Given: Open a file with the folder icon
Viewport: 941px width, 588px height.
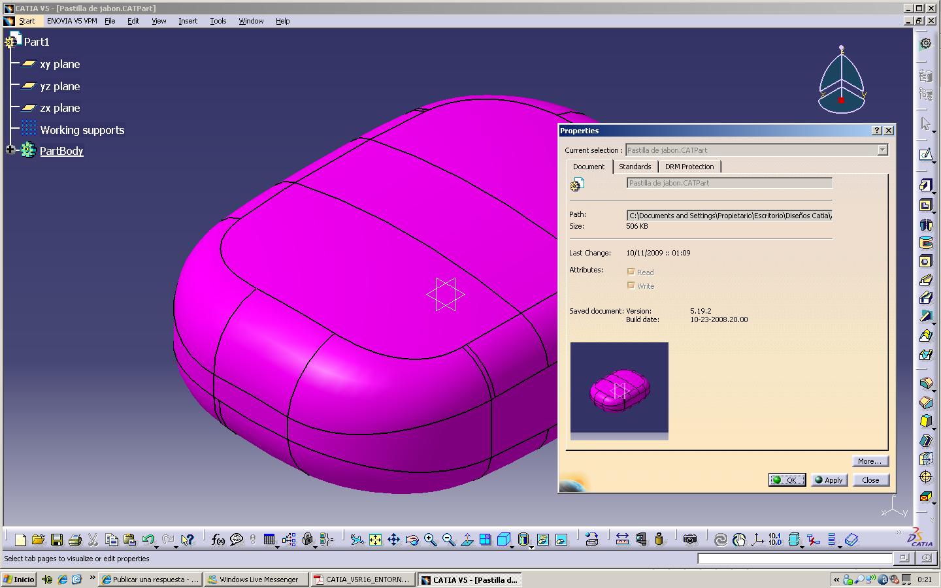Looking at the screenshot, I should pyautogui.click(x=38, y=540).
